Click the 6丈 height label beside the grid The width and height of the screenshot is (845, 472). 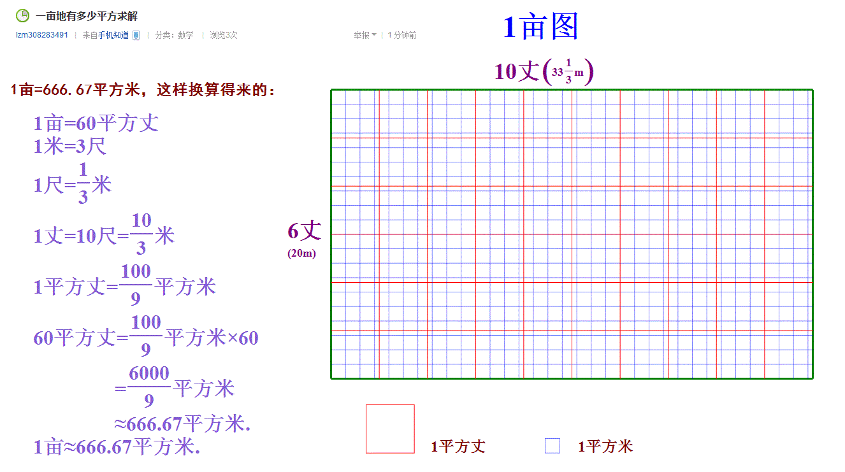pyautogui.click(x=305, y=231)
